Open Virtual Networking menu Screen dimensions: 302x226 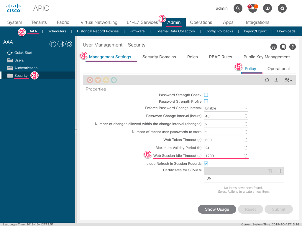coord(99,22)
